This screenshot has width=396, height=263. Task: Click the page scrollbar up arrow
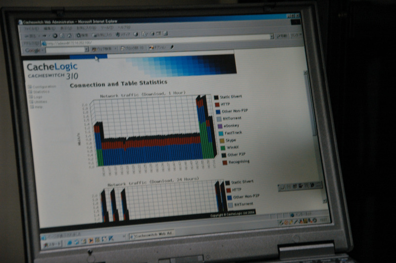click(305, 73)
